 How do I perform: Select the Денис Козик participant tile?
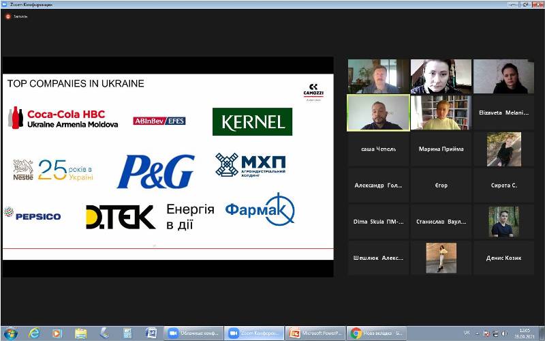[x=503, y=258]
